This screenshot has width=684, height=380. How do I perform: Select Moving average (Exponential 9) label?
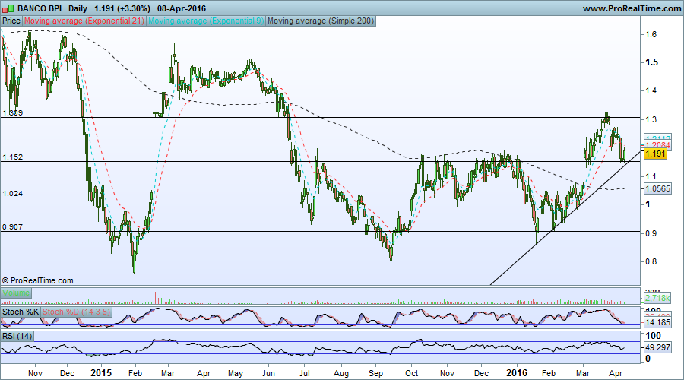click(206, 21)
